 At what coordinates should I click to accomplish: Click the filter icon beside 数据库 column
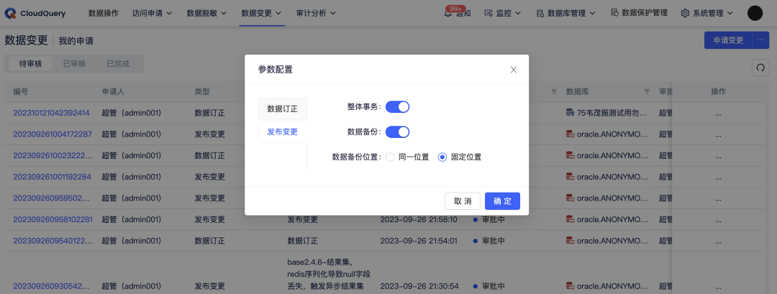pos(647,91)
